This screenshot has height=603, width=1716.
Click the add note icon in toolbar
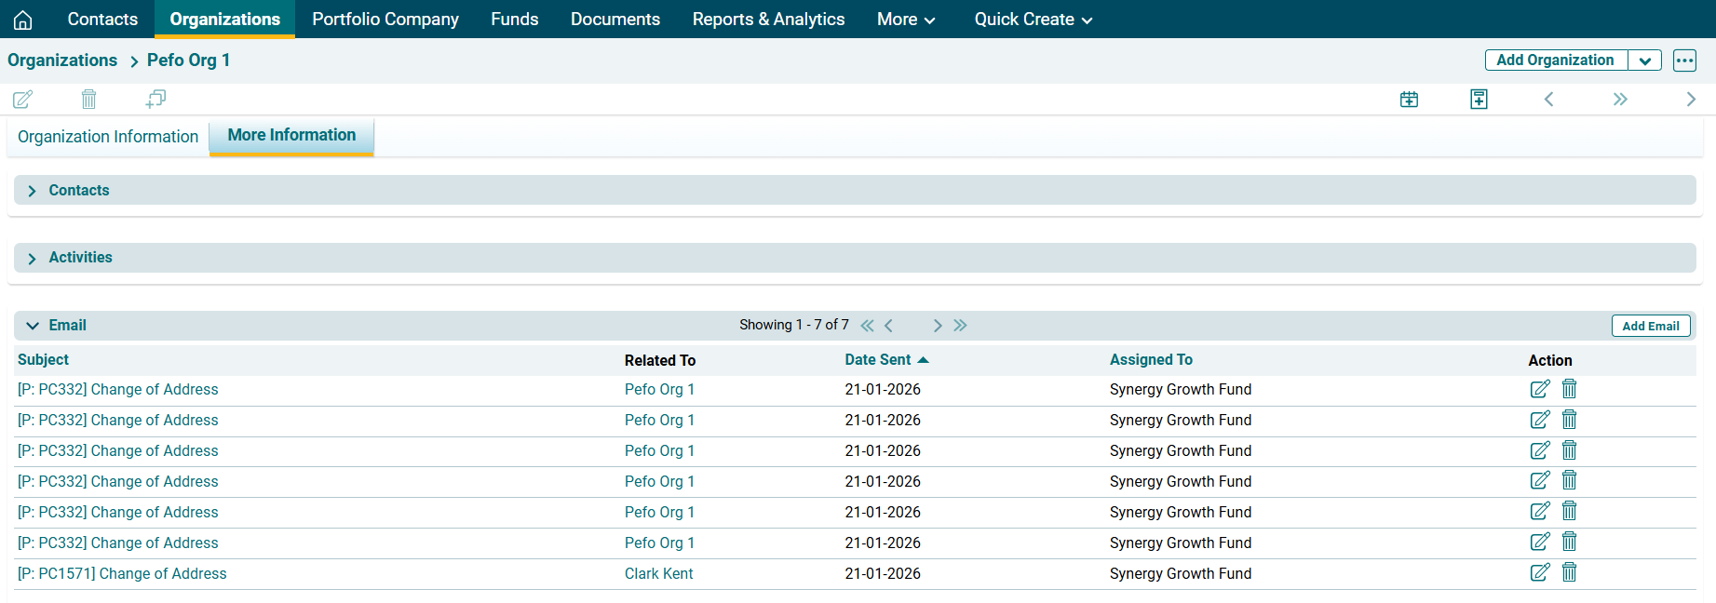[x=1479, y=100]
